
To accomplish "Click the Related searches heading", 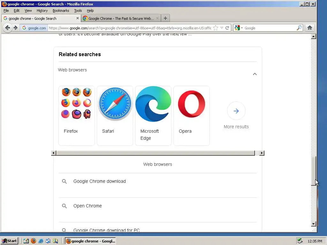I will point(80,54).
